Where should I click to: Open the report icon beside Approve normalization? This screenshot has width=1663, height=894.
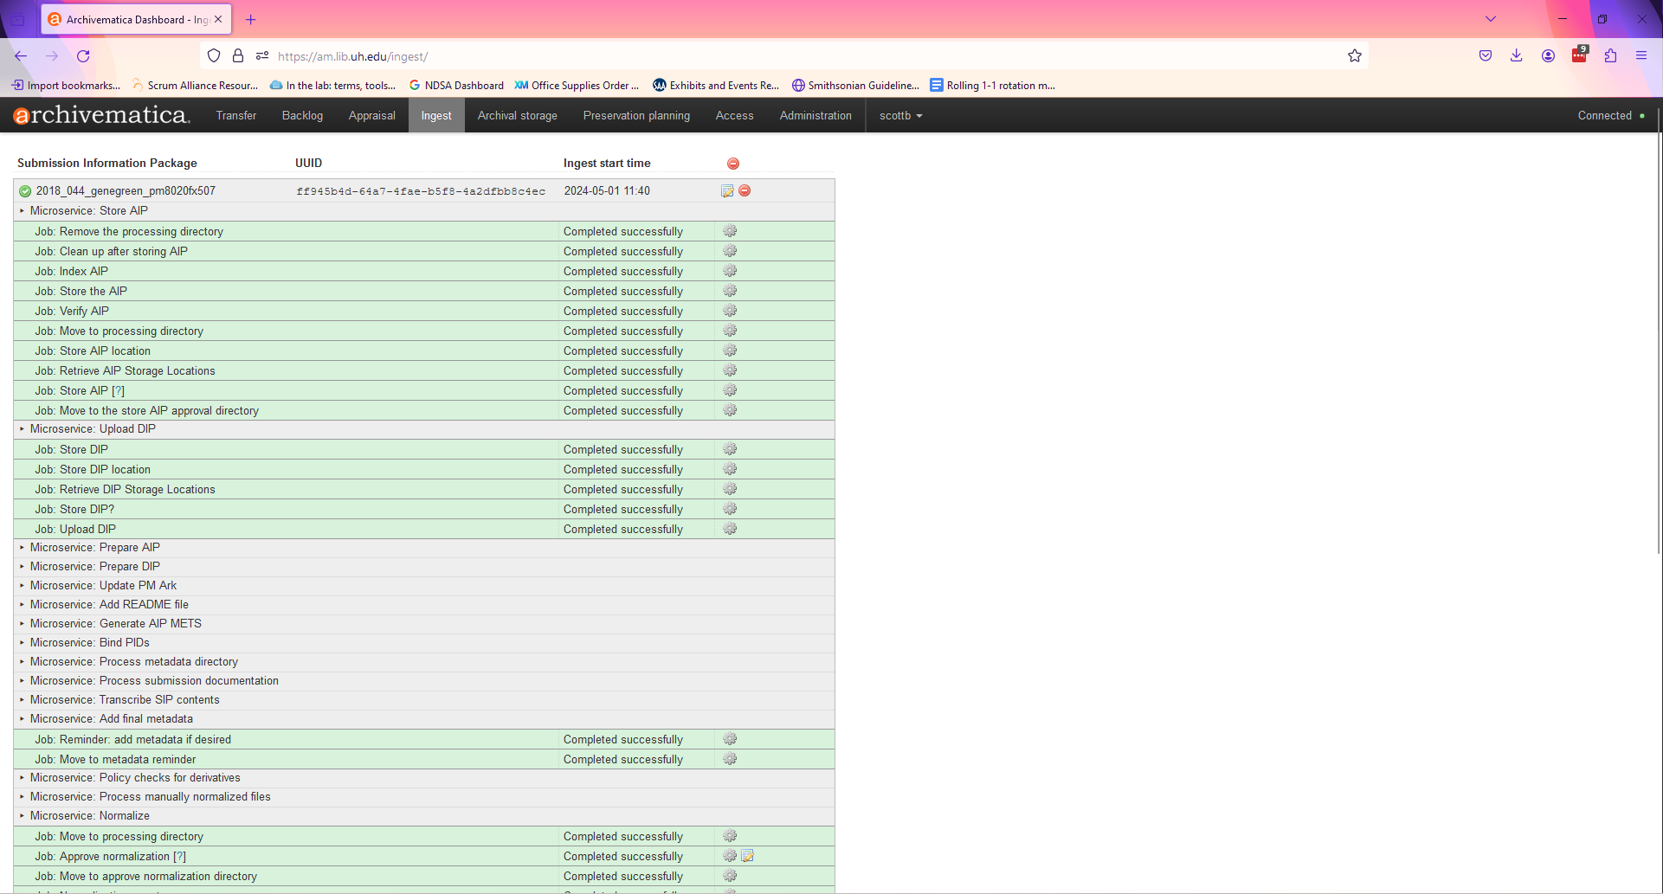(x=747, y=856)
